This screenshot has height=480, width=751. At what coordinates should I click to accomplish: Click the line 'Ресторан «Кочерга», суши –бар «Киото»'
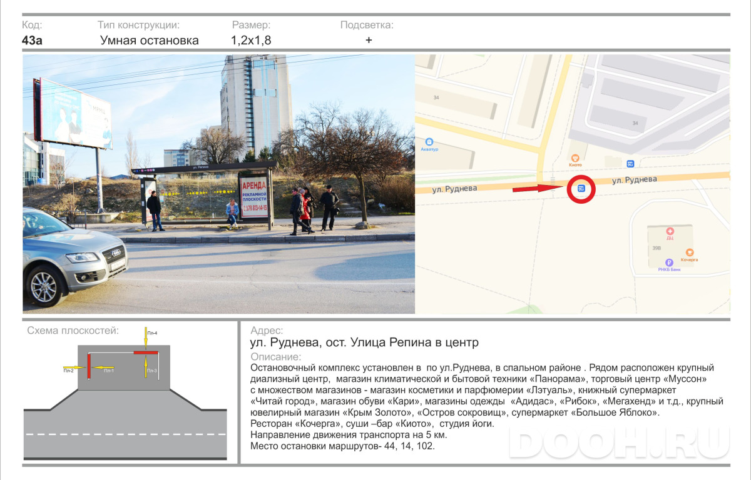372,424
